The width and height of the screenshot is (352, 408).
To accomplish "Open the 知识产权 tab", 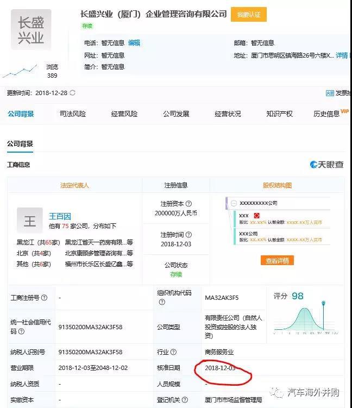I will click(279, 114).
